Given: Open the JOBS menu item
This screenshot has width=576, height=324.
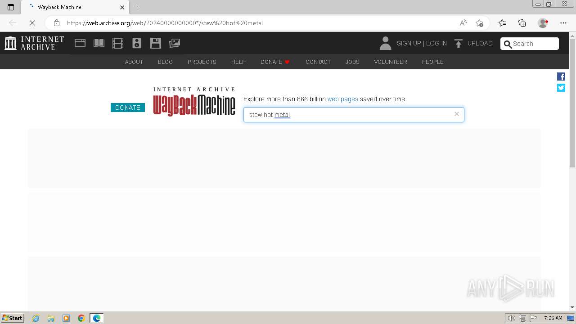Looking at the screenshot, I should (352, 62).
